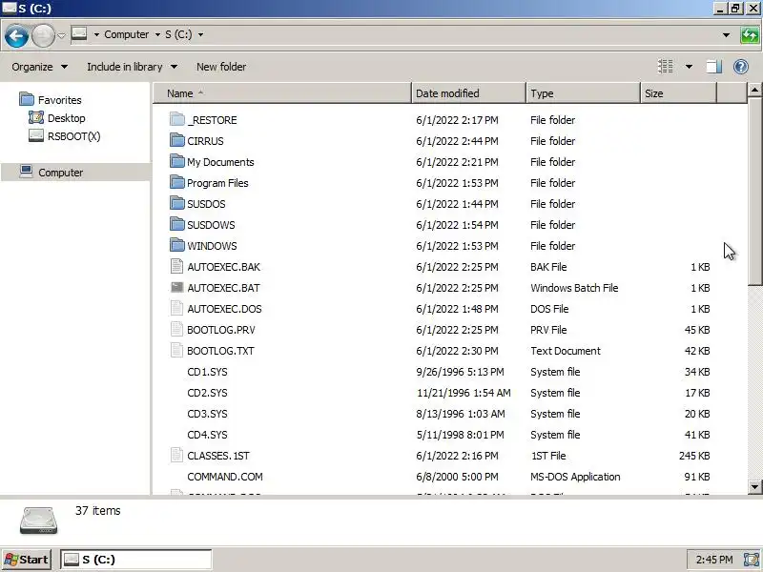This screenshot has height=572, width=763.
Task: Open the Include in library menu
Action: point(132,67)
